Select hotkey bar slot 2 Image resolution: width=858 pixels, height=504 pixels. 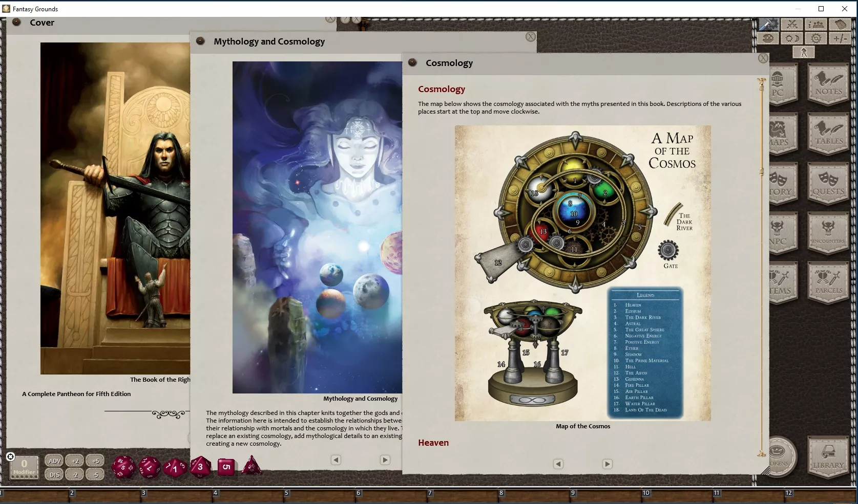pos(105,497)
